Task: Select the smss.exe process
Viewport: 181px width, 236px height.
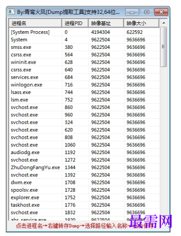Action: click(x=84, y=47)
